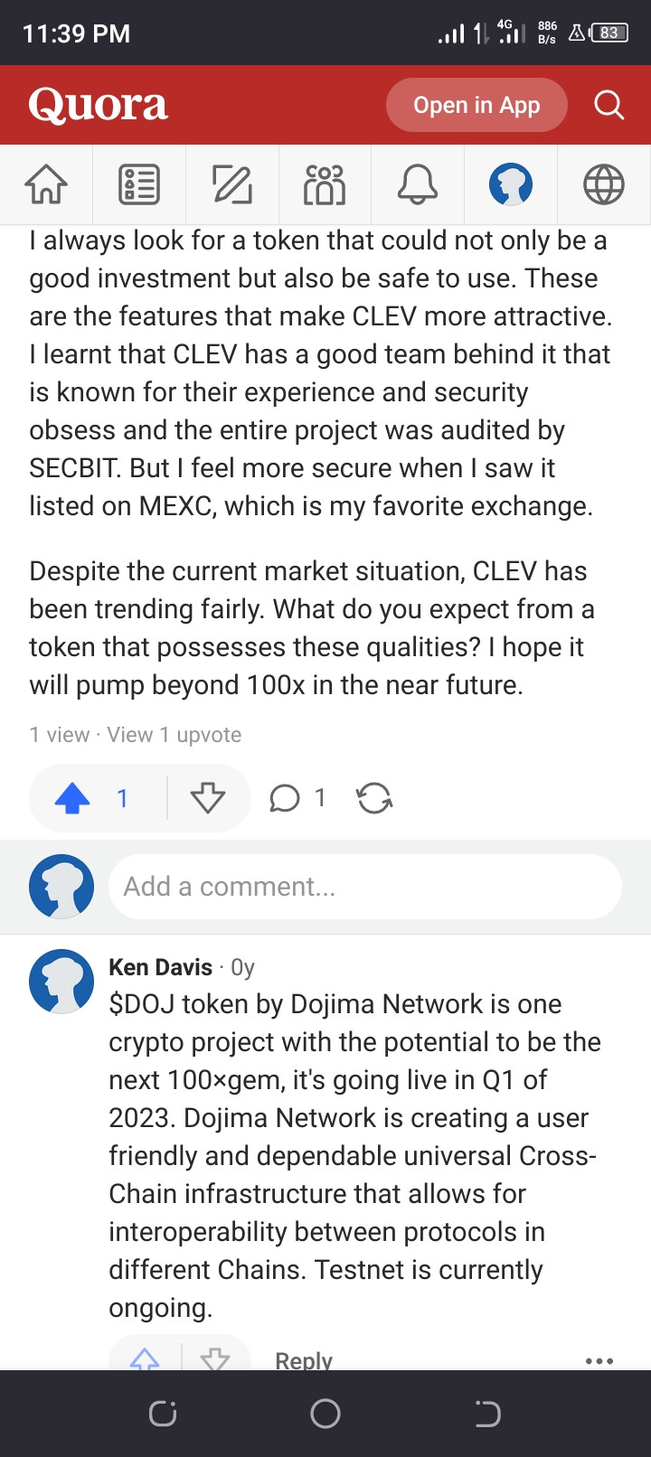Go to the Home feed tab
The height and width of the screenshot is (1457, 651).
pyautogui.click(x=46, y=184)
